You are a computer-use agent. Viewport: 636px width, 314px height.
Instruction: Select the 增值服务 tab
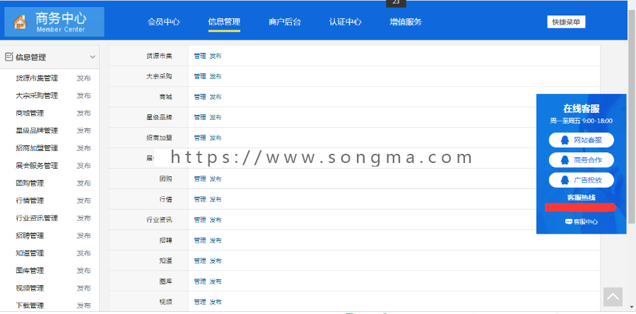pyautogui.click(x=406, y=22)
